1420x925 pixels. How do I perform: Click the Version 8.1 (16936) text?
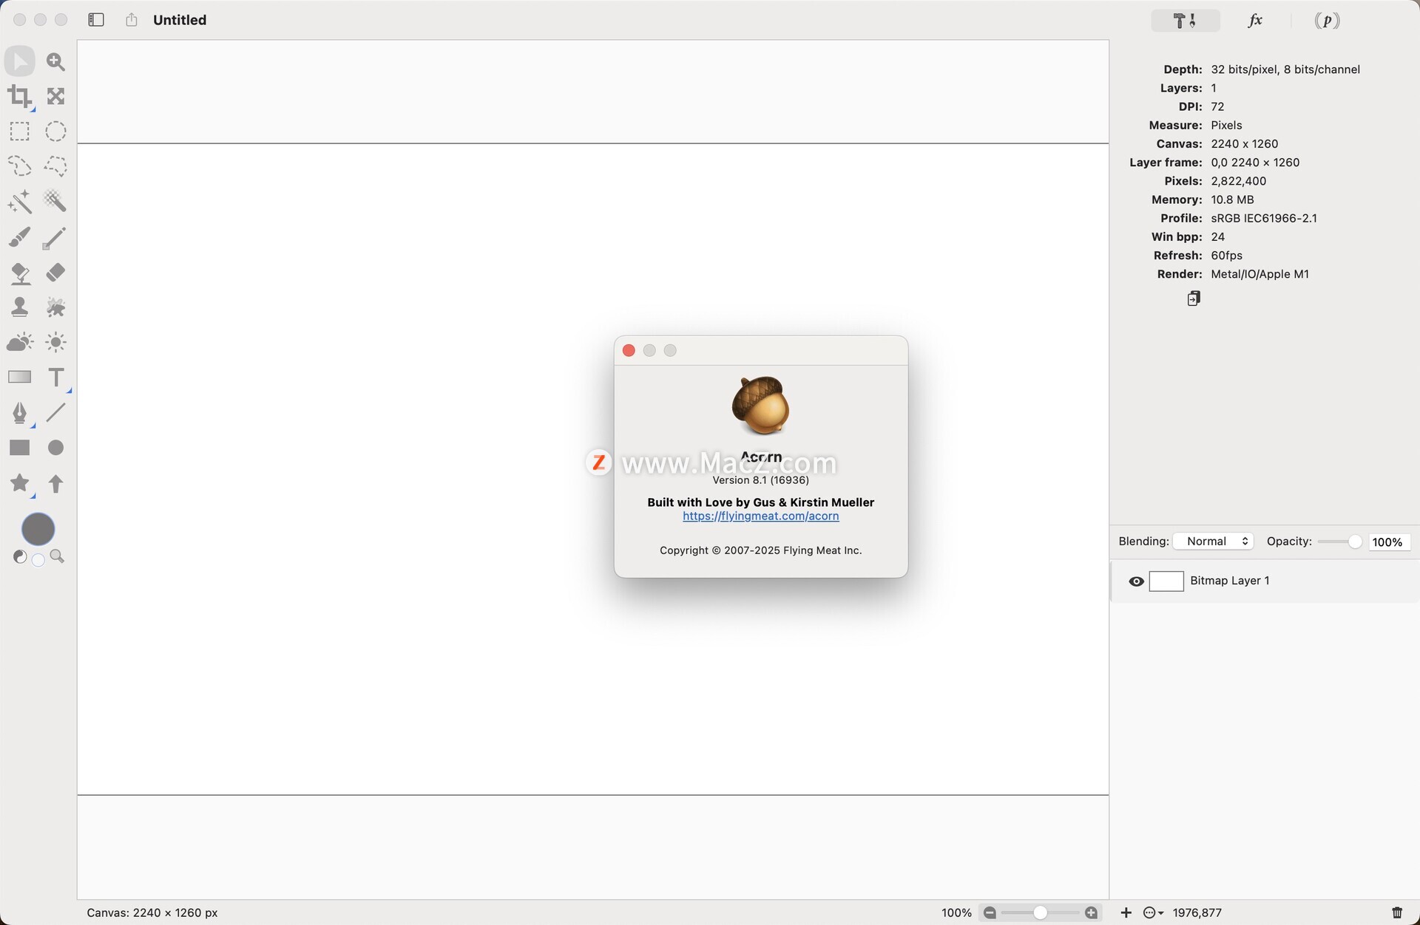click(x=760, y=480)
